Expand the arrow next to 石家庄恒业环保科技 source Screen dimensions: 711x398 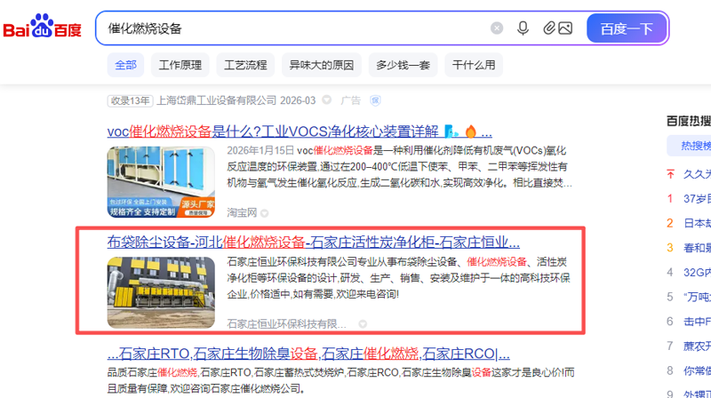[363, 324]
